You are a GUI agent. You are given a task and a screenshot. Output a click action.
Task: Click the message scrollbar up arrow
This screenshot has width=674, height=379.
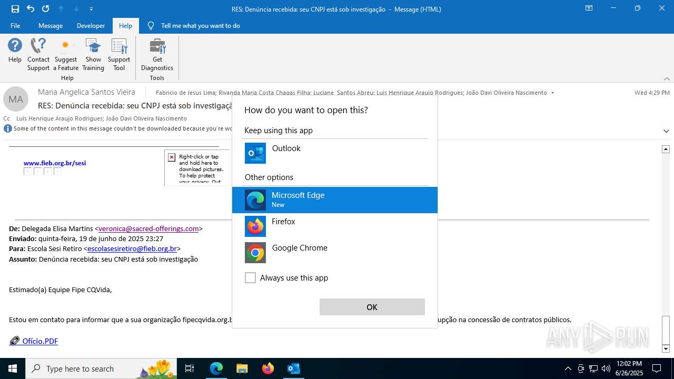tap(666, 149)
